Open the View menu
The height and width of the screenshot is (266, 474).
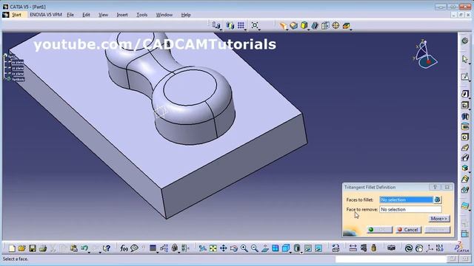tap(103, 15)
